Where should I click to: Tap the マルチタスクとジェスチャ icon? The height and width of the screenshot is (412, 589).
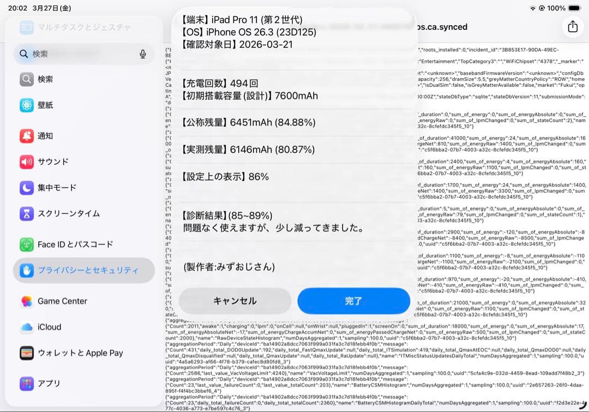[27, 27]
